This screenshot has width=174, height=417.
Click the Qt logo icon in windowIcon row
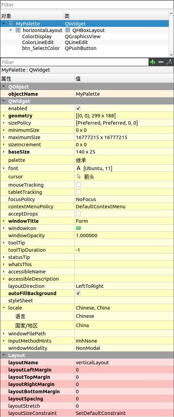(x=79, y=228)
